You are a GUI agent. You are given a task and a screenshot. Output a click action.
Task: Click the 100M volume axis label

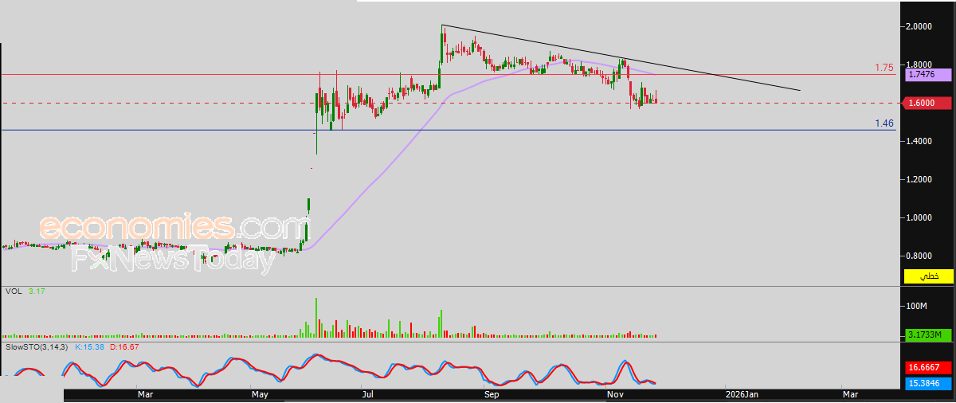point(919,306)
